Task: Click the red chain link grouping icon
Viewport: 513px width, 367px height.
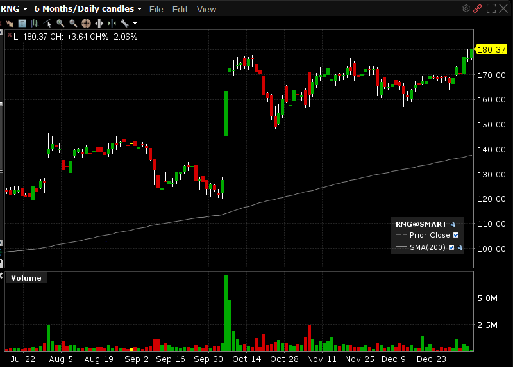Action: coord(477,8)
